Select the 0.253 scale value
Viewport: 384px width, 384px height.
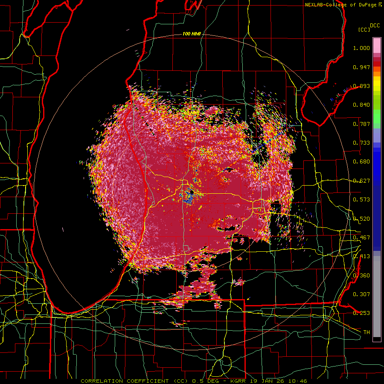pos(361,313)
